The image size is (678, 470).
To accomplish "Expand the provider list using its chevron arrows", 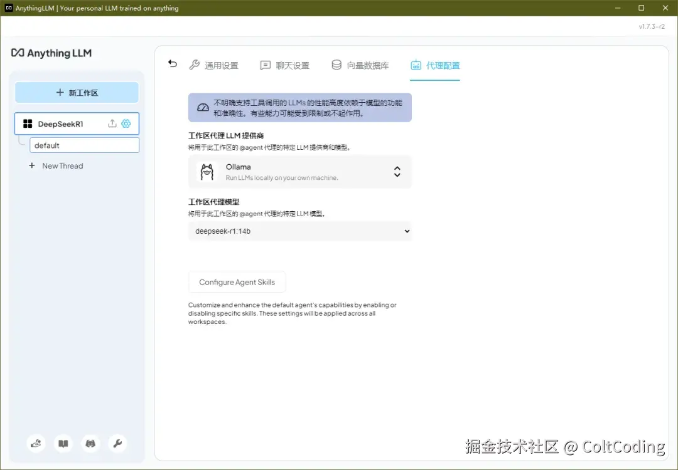I will coord(397,172).
